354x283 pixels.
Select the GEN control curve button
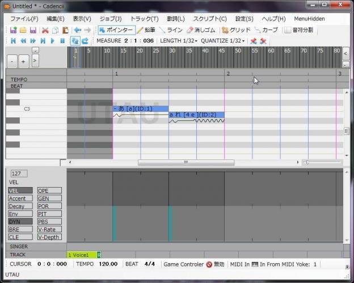click(x=49, y=198)
